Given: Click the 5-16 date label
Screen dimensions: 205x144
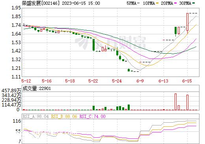Looking at the screenshot, I should (47, 81).
